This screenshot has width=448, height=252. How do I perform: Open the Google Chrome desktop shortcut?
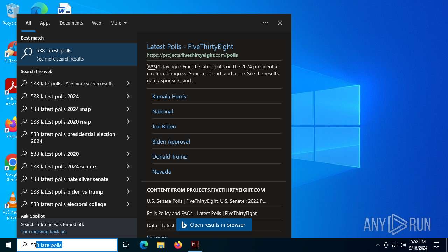[x=10, y=168]
